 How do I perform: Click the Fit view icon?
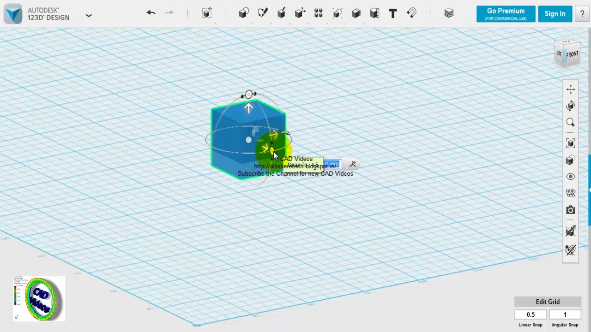point(571,143)
